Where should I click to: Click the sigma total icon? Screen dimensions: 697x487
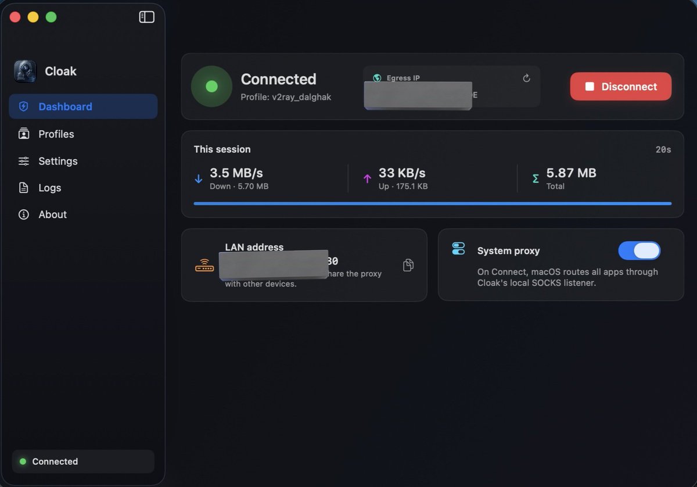point(536,179)
